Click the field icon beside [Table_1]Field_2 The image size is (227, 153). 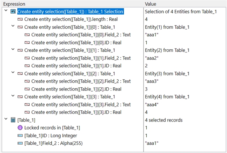click(x=20, y=143)
